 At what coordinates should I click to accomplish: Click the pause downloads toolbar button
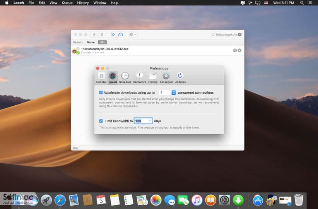[102, 34]
